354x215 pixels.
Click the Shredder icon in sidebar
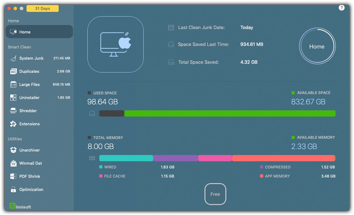[13, 111]
